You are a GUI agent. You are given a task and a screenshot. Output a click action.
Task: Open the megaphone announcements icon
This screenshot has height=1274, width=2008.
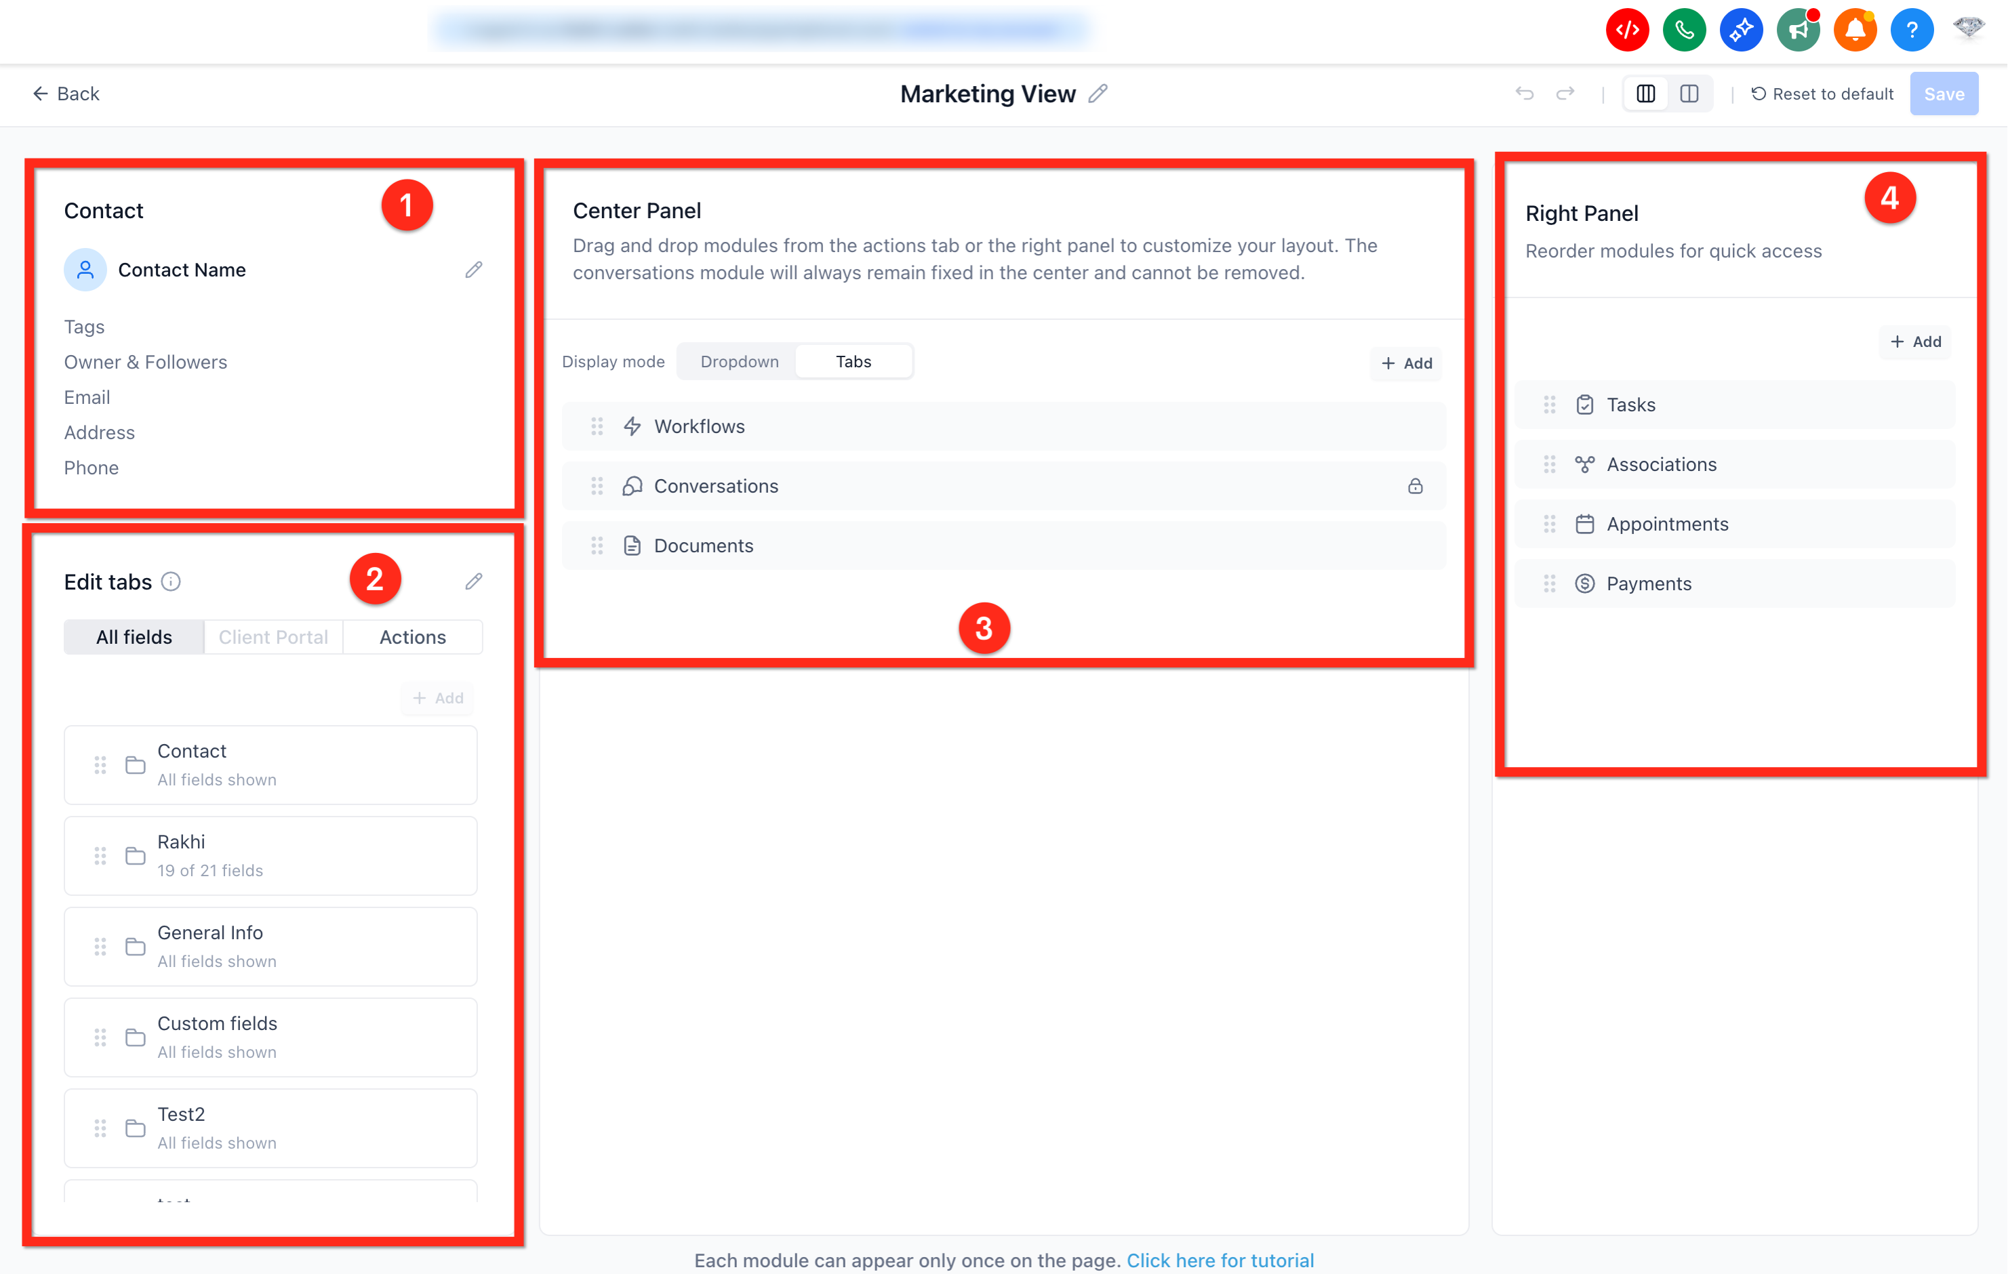tap(1798, 30)
